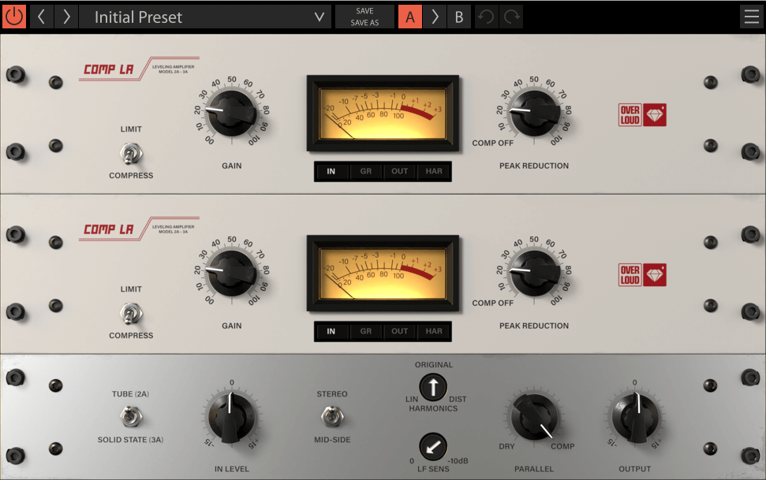Click bottom unit COMP OFF label
Viewport: 766px width, 480px height.
(492, 303)
